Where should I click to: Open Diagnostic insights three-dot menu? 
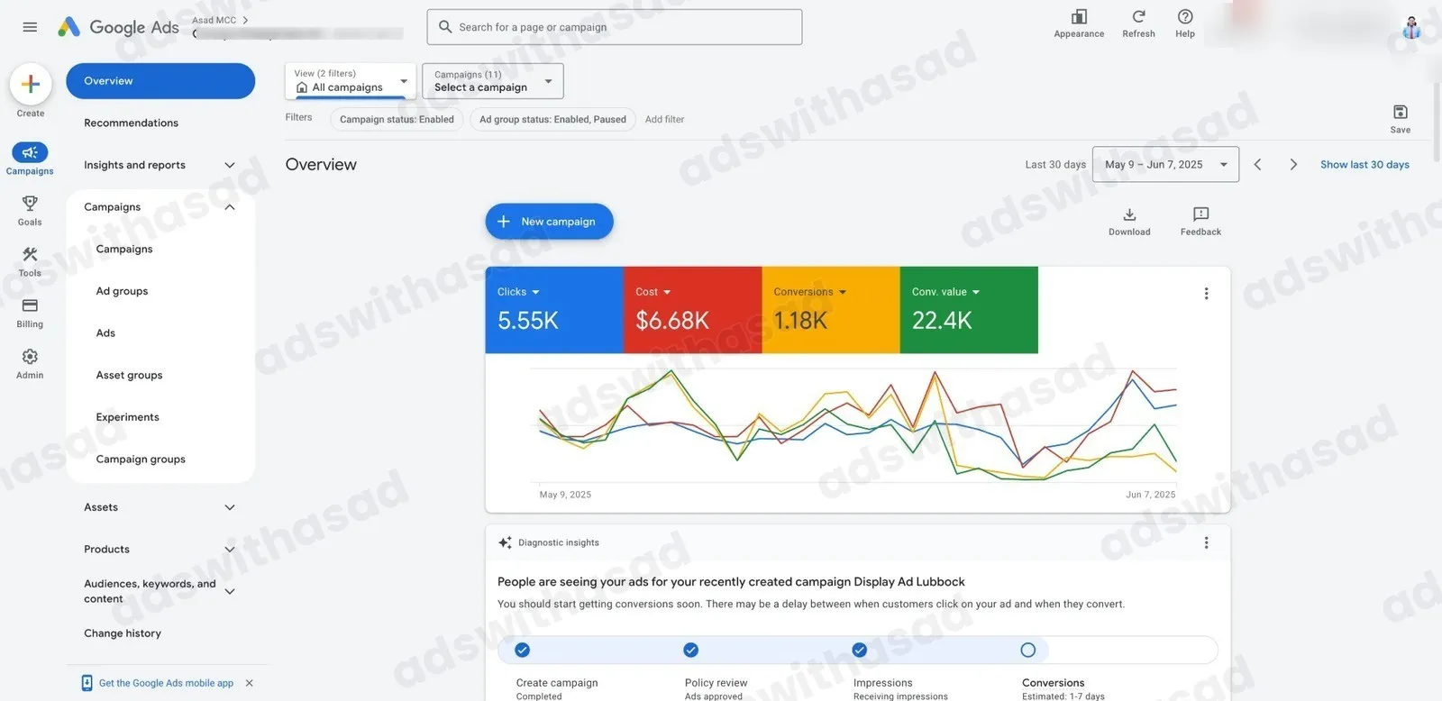(1206, 542)
